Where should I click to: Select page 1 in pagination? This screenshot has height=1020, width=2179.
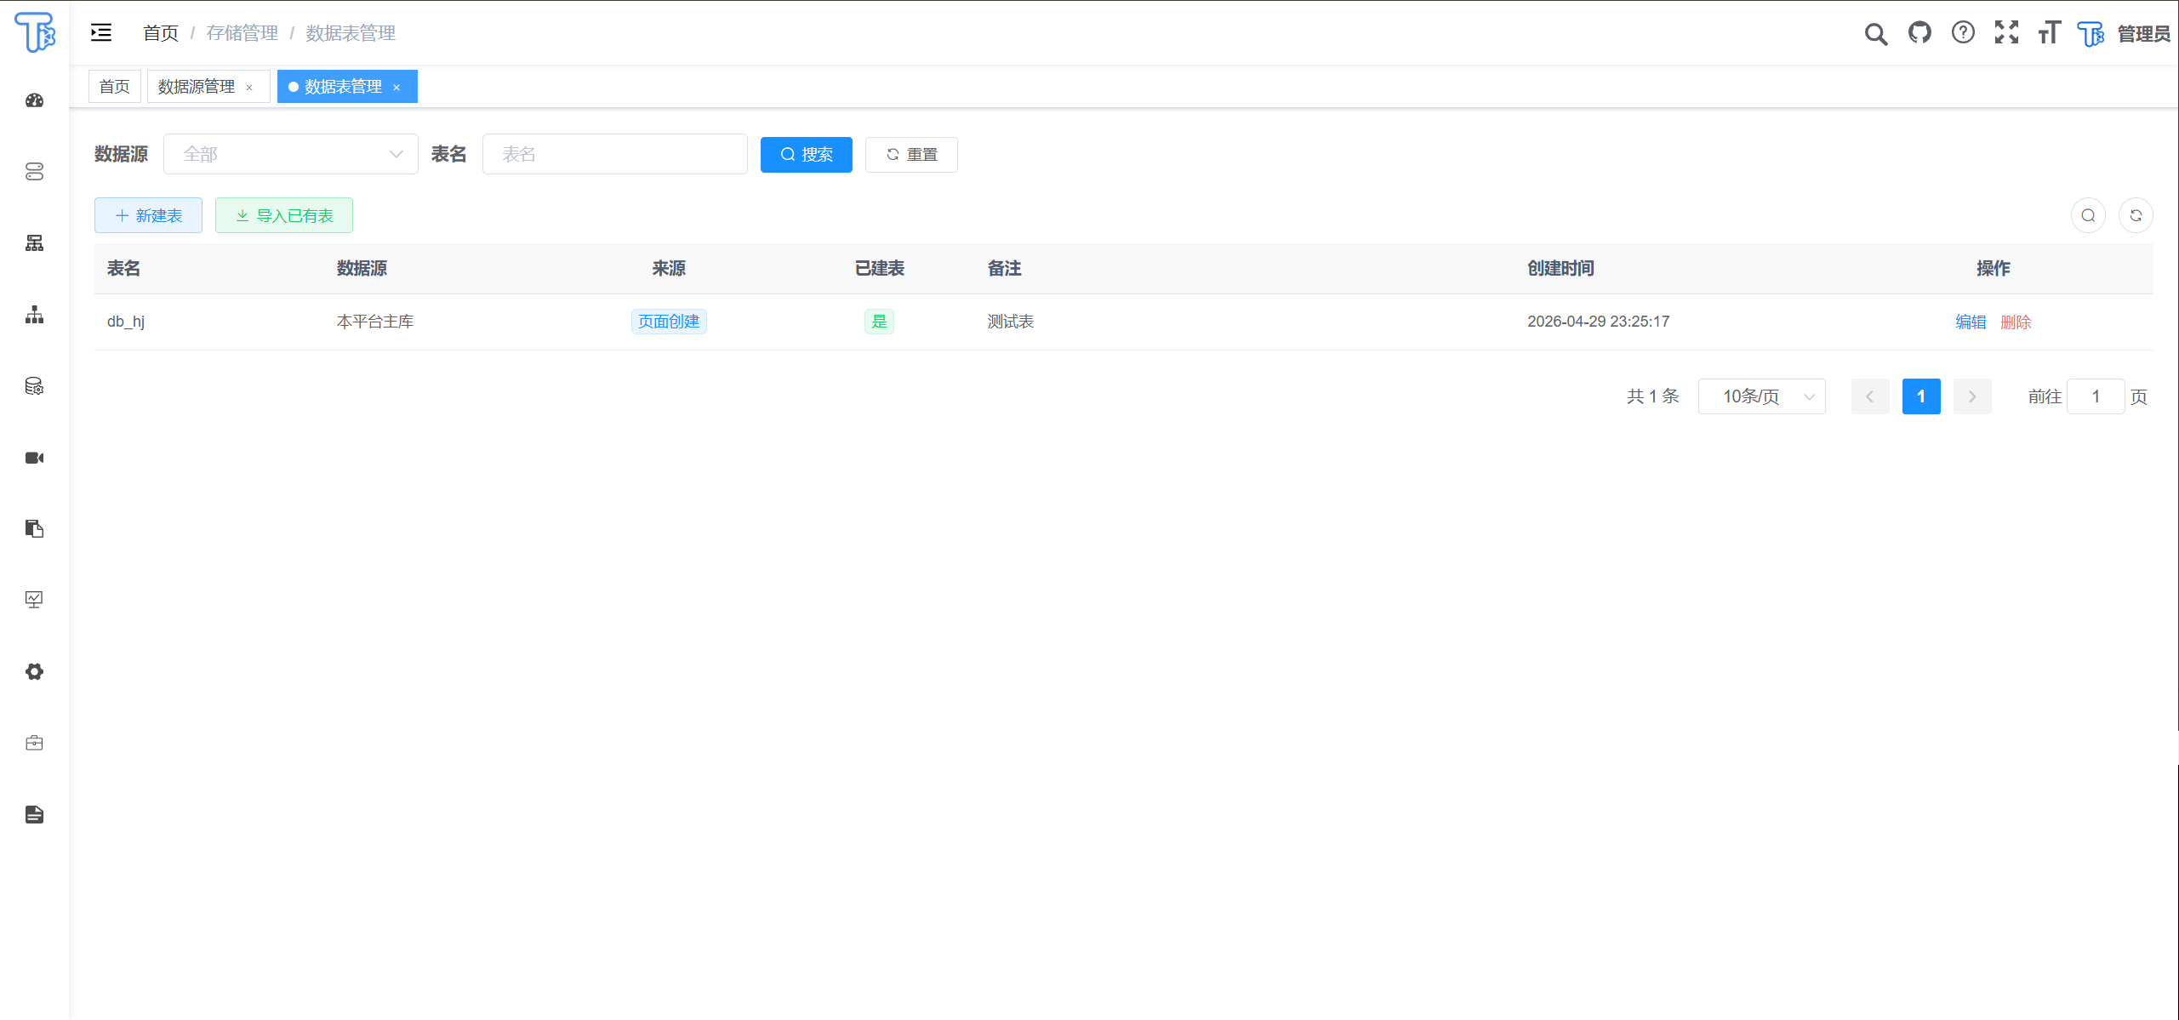point(1921,396)
